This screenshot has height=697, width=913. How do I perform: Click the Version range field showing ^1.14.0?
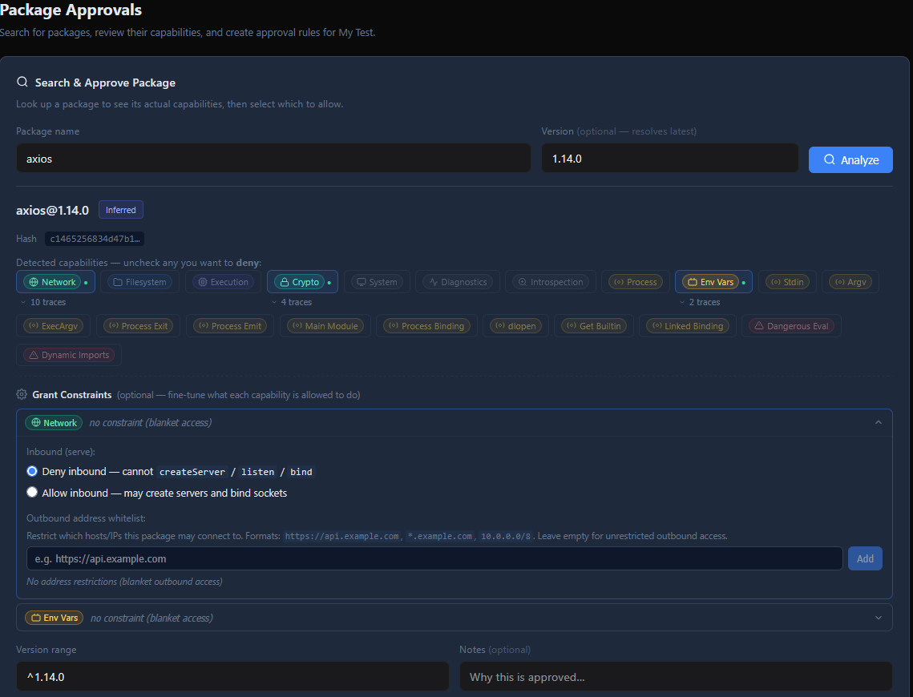[232, 677]
